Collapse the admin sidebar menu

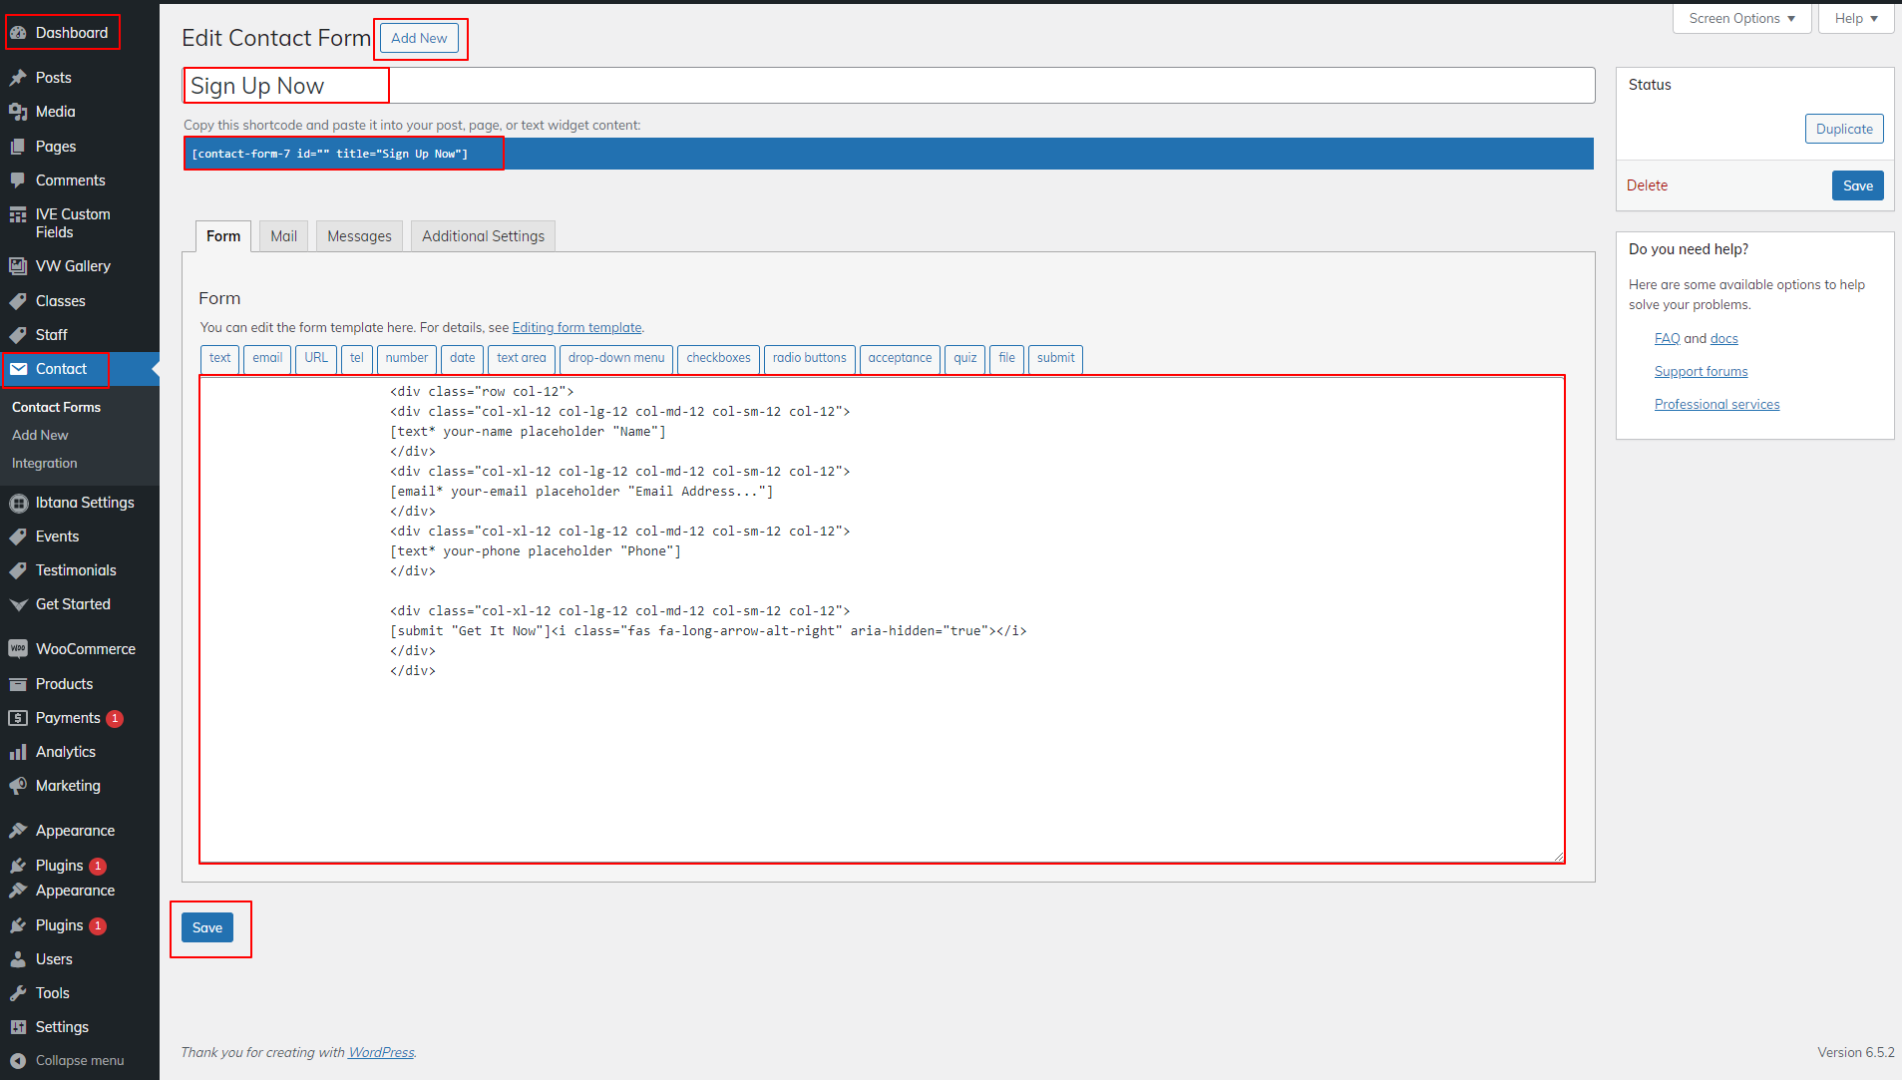point(68,1061)
